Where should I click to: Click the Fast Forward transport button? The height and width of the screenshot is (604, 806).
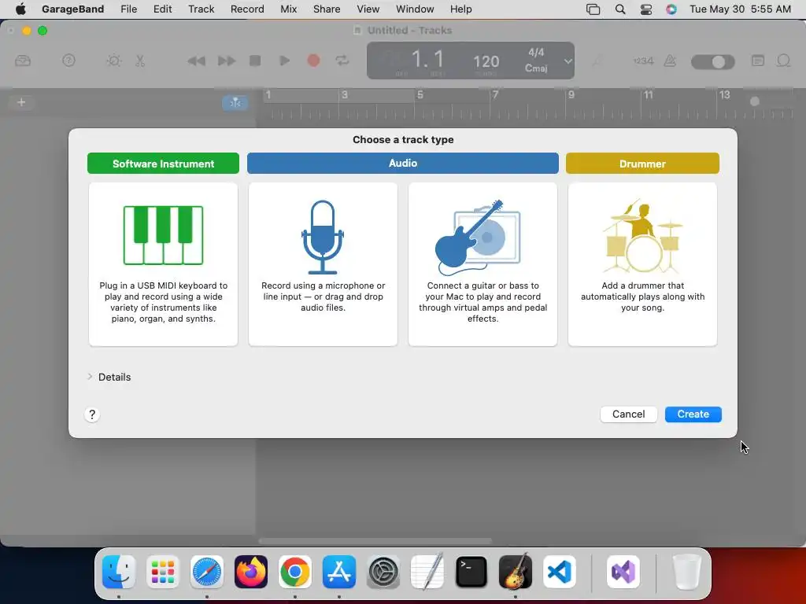[x=226, y=61]
